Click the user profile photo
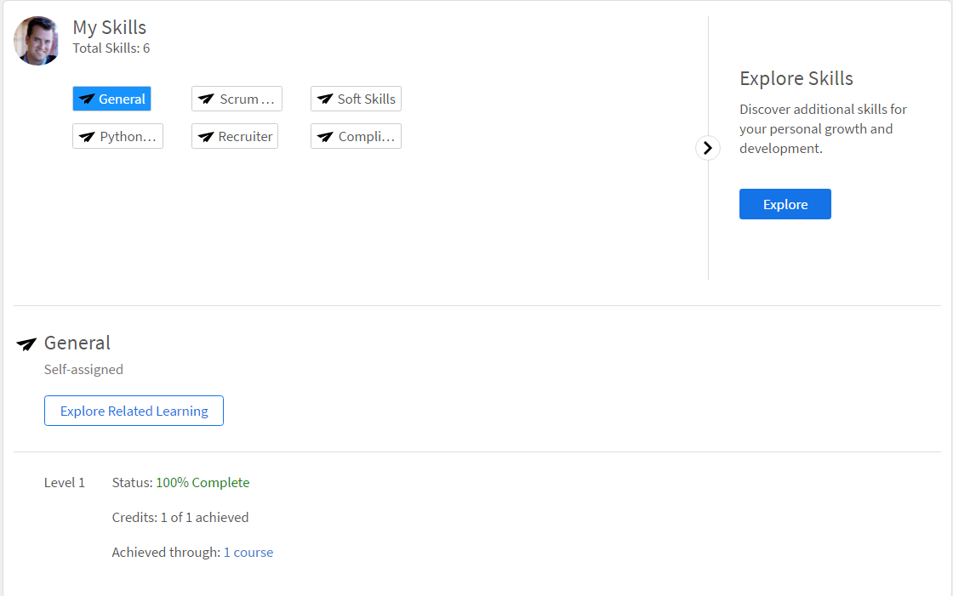 37,40
